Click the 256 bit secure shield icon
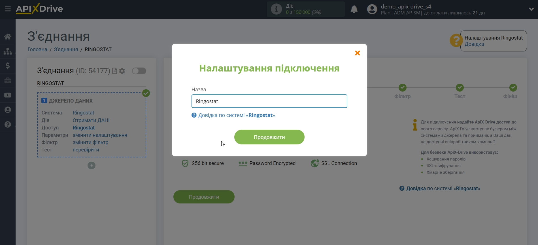The image size is (538, 245). [x=185, y=163]
